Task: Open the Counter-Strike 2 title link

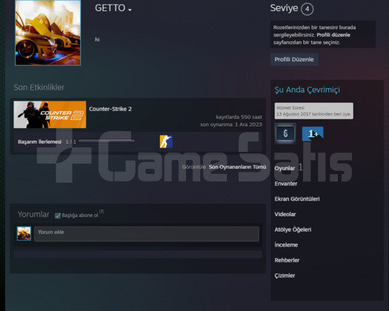Action: (110, 109)
